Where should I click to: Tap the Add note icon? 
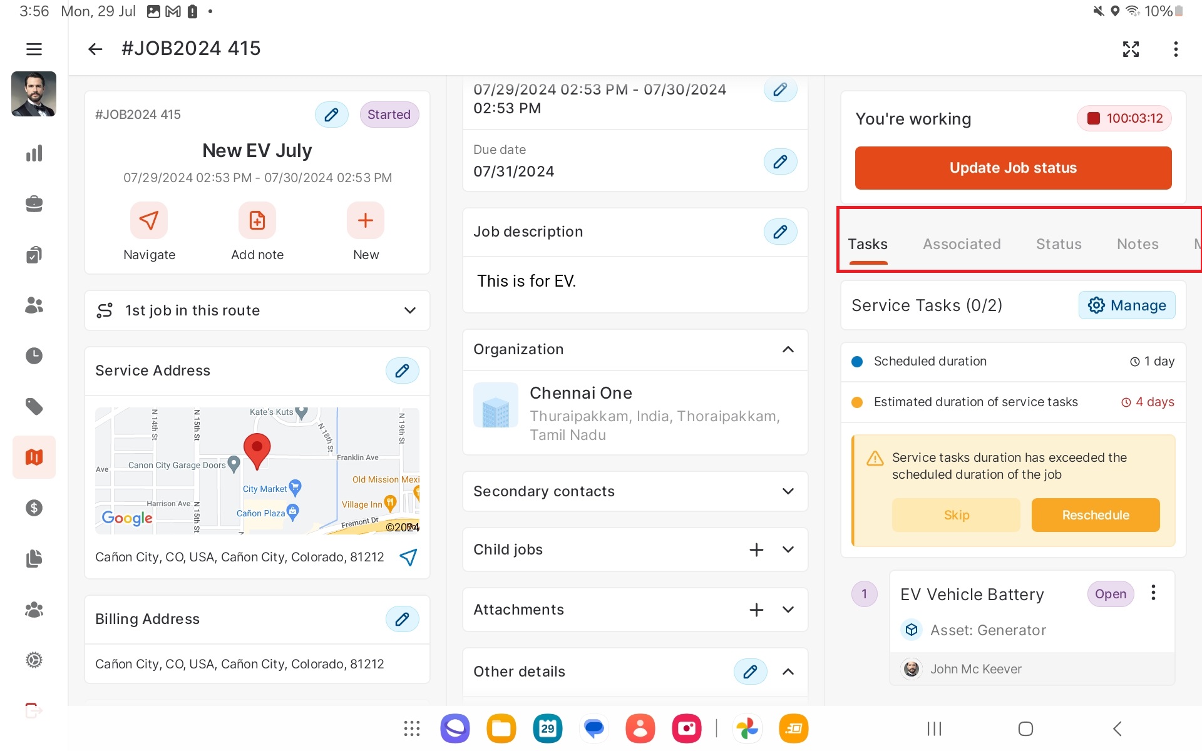pos(257,220)
